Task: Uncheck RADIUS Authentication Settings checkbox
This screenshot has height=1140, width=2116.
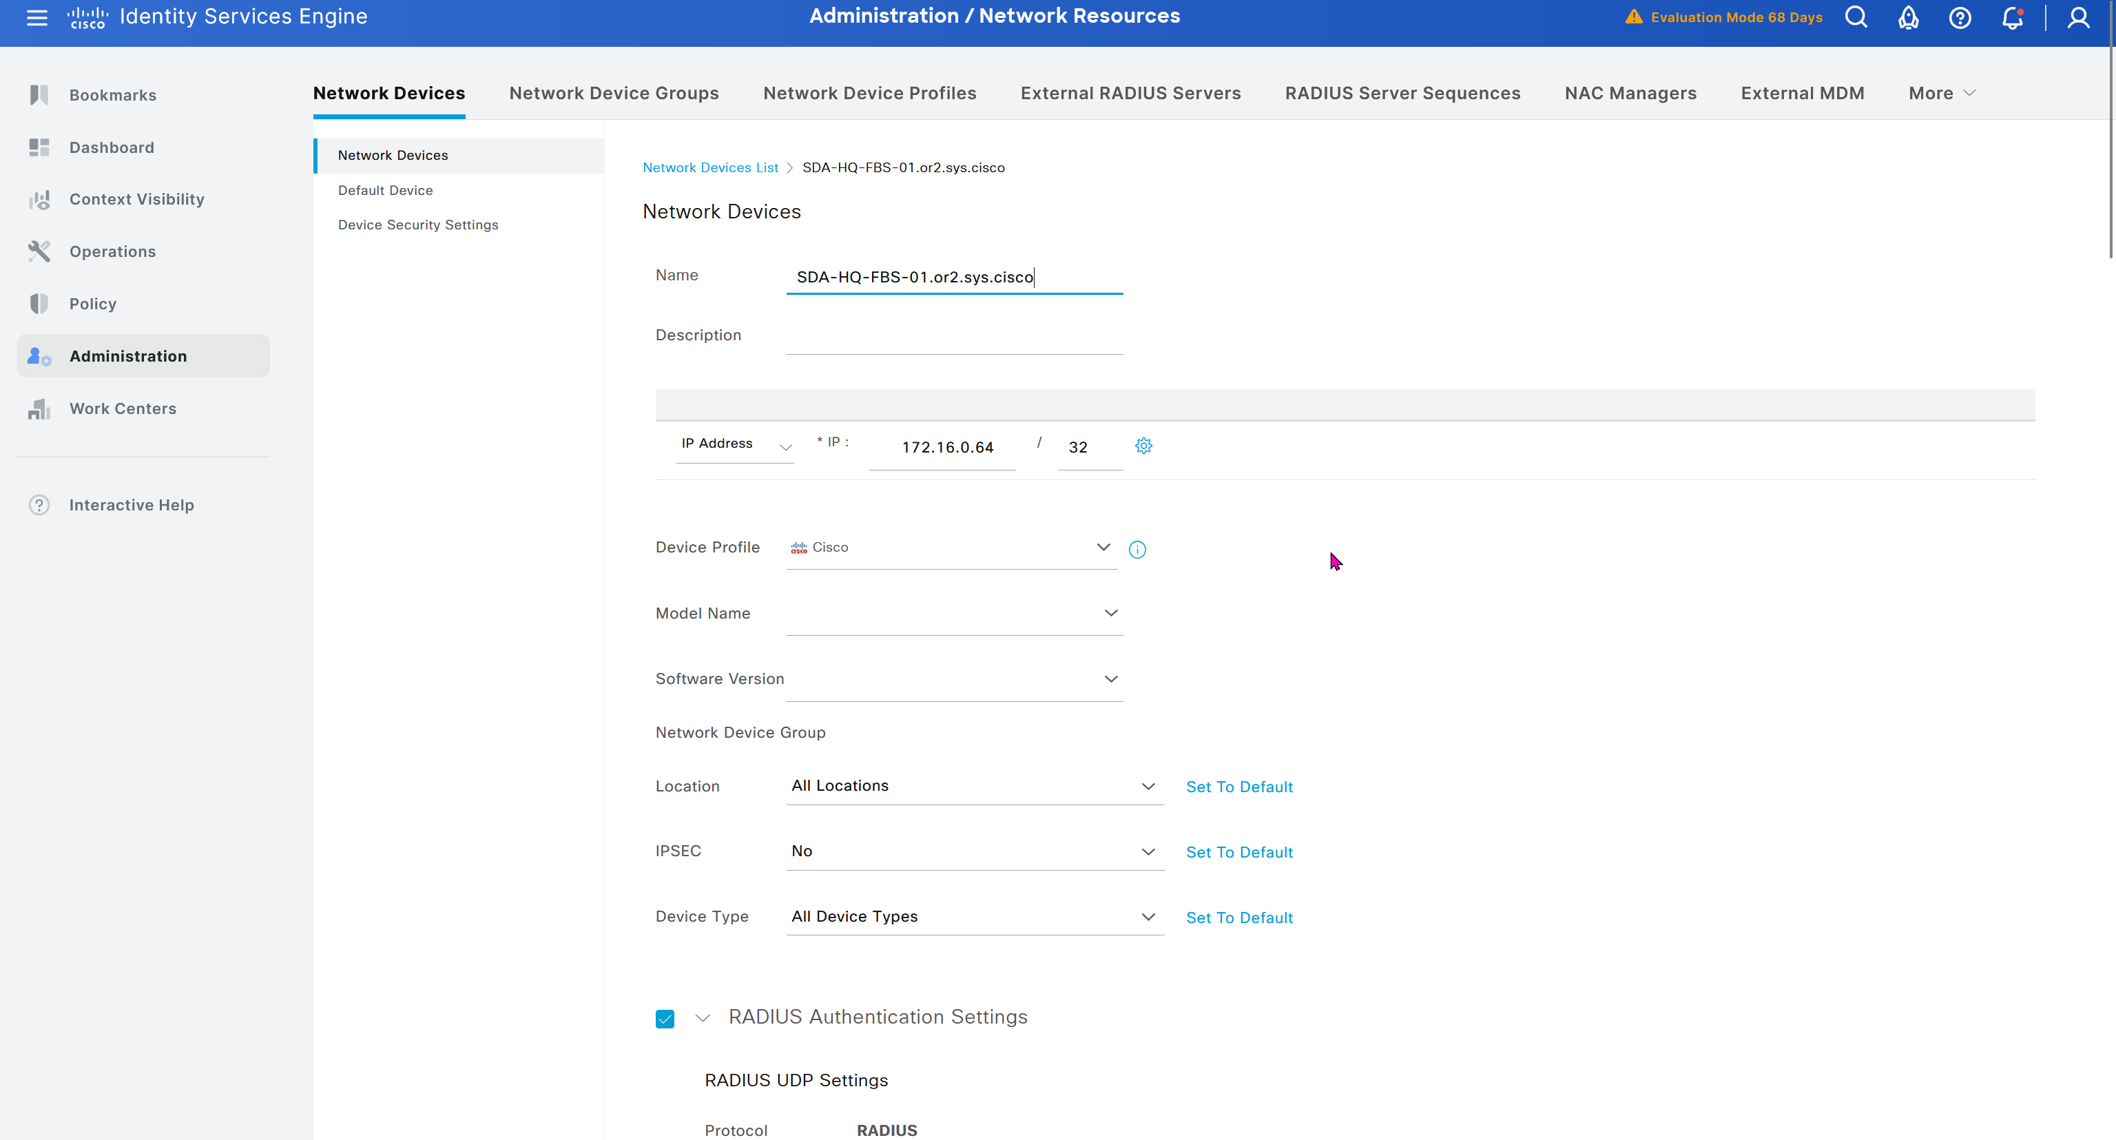Action: 665,1019
